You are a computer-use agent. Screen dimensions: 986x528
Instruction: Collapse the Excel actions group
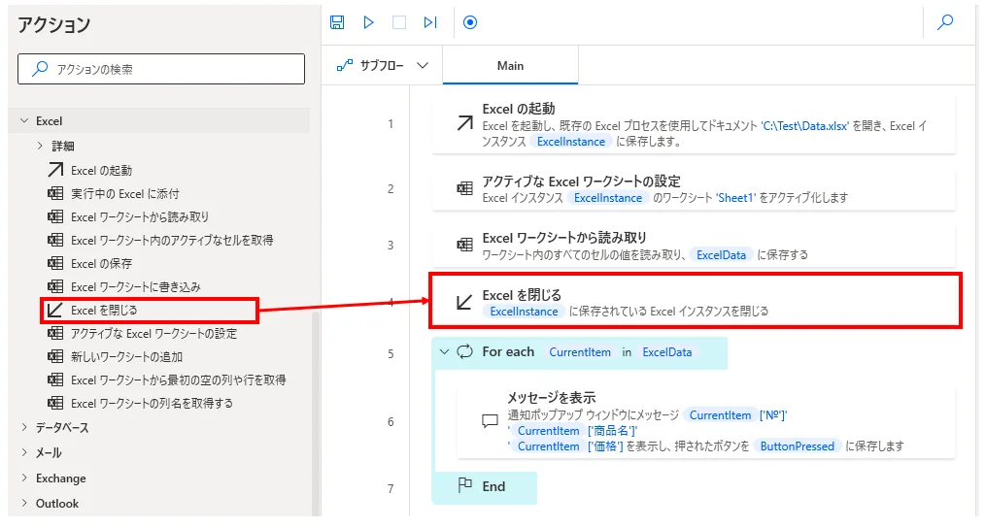pyautogui.click(x=24, y=121)
